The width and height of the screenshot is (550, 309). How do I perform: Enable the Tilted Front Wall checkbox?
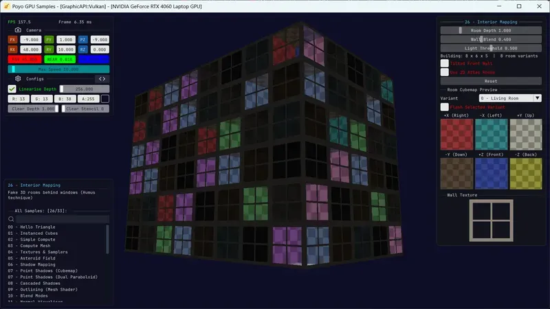444,63
